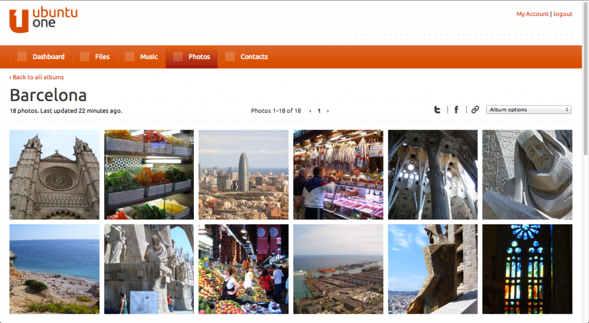The image size is (589, 323).
Task: Click the vertical page scrollbar
Action: pyautogui.click(x=585, y=172)
